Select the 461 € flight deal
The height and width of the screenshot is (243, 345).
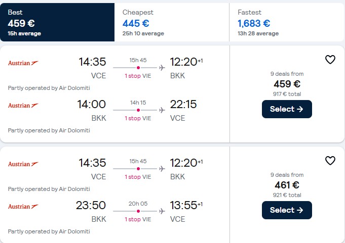(x=287, y=210)
